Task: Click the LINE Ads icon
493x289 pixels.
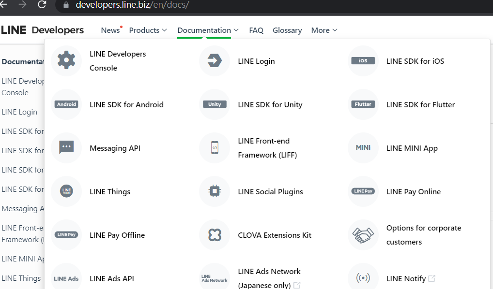Action: coord(66,279)
